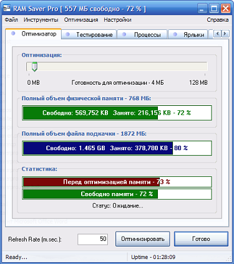Click the Готово button
This screenshot has width=234, height=264.
[x=201, y=239]
